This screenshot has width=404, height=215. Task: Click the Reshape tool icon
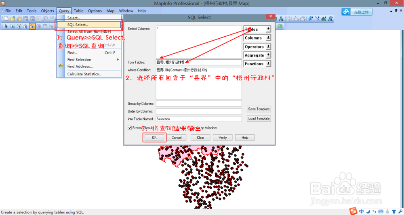point(296,19)
